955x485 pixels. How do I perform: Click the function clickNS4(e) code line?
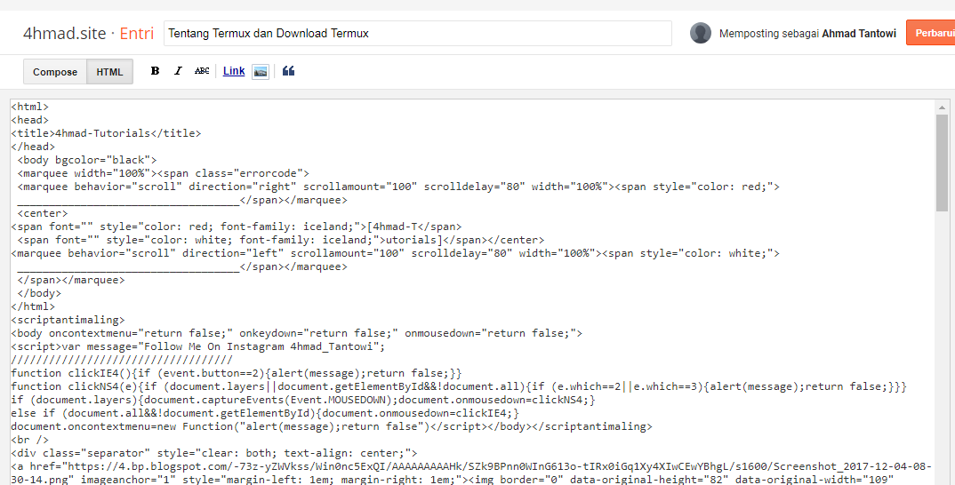pos(459,386)
